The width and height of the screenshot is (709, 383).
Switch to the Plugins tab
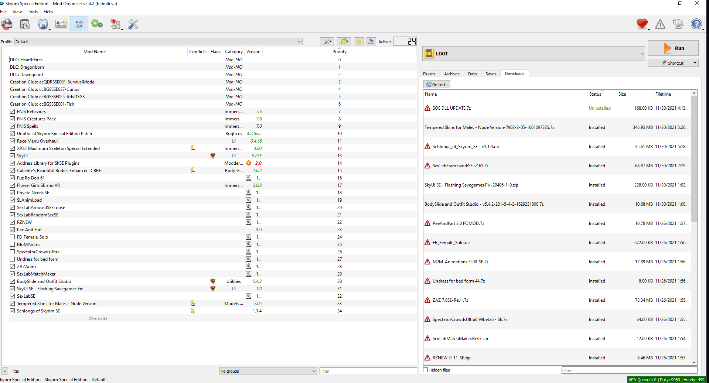429,74
